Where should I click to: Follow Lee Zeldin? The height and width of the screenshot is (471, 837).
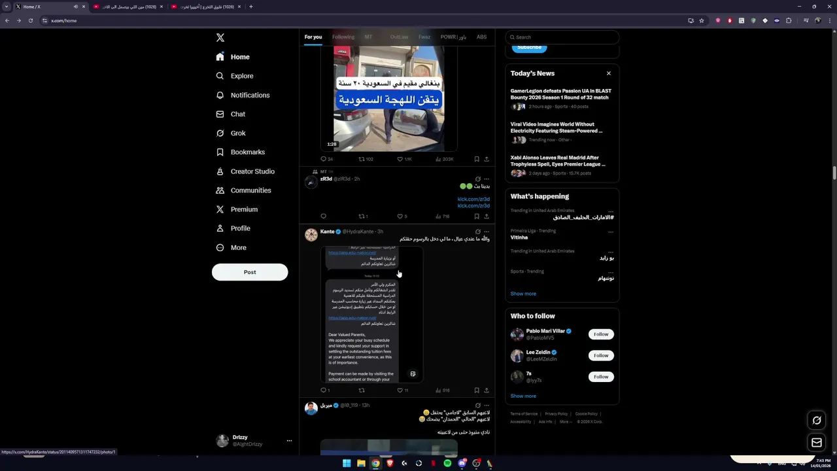coord(601,355)
